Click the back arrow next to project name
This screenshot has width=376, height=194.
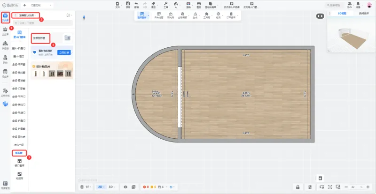click(24, 5)
